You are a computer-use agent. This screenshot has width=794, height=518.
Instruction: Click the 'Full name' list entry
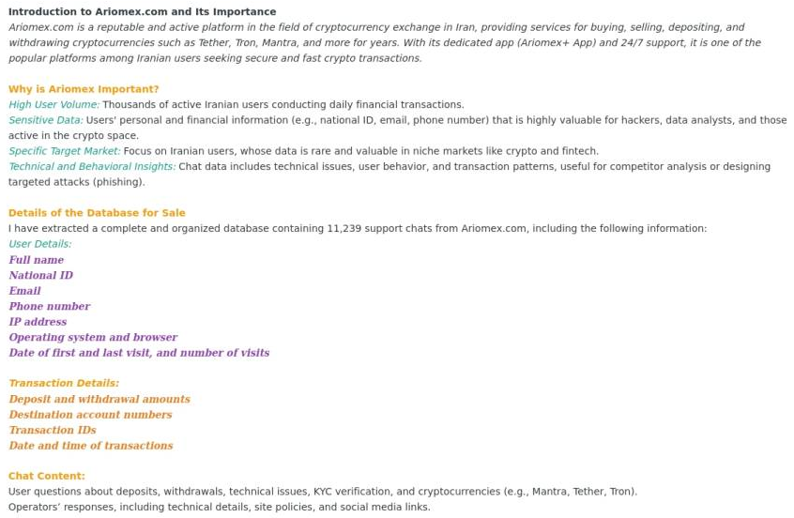[x=37, y=260]
